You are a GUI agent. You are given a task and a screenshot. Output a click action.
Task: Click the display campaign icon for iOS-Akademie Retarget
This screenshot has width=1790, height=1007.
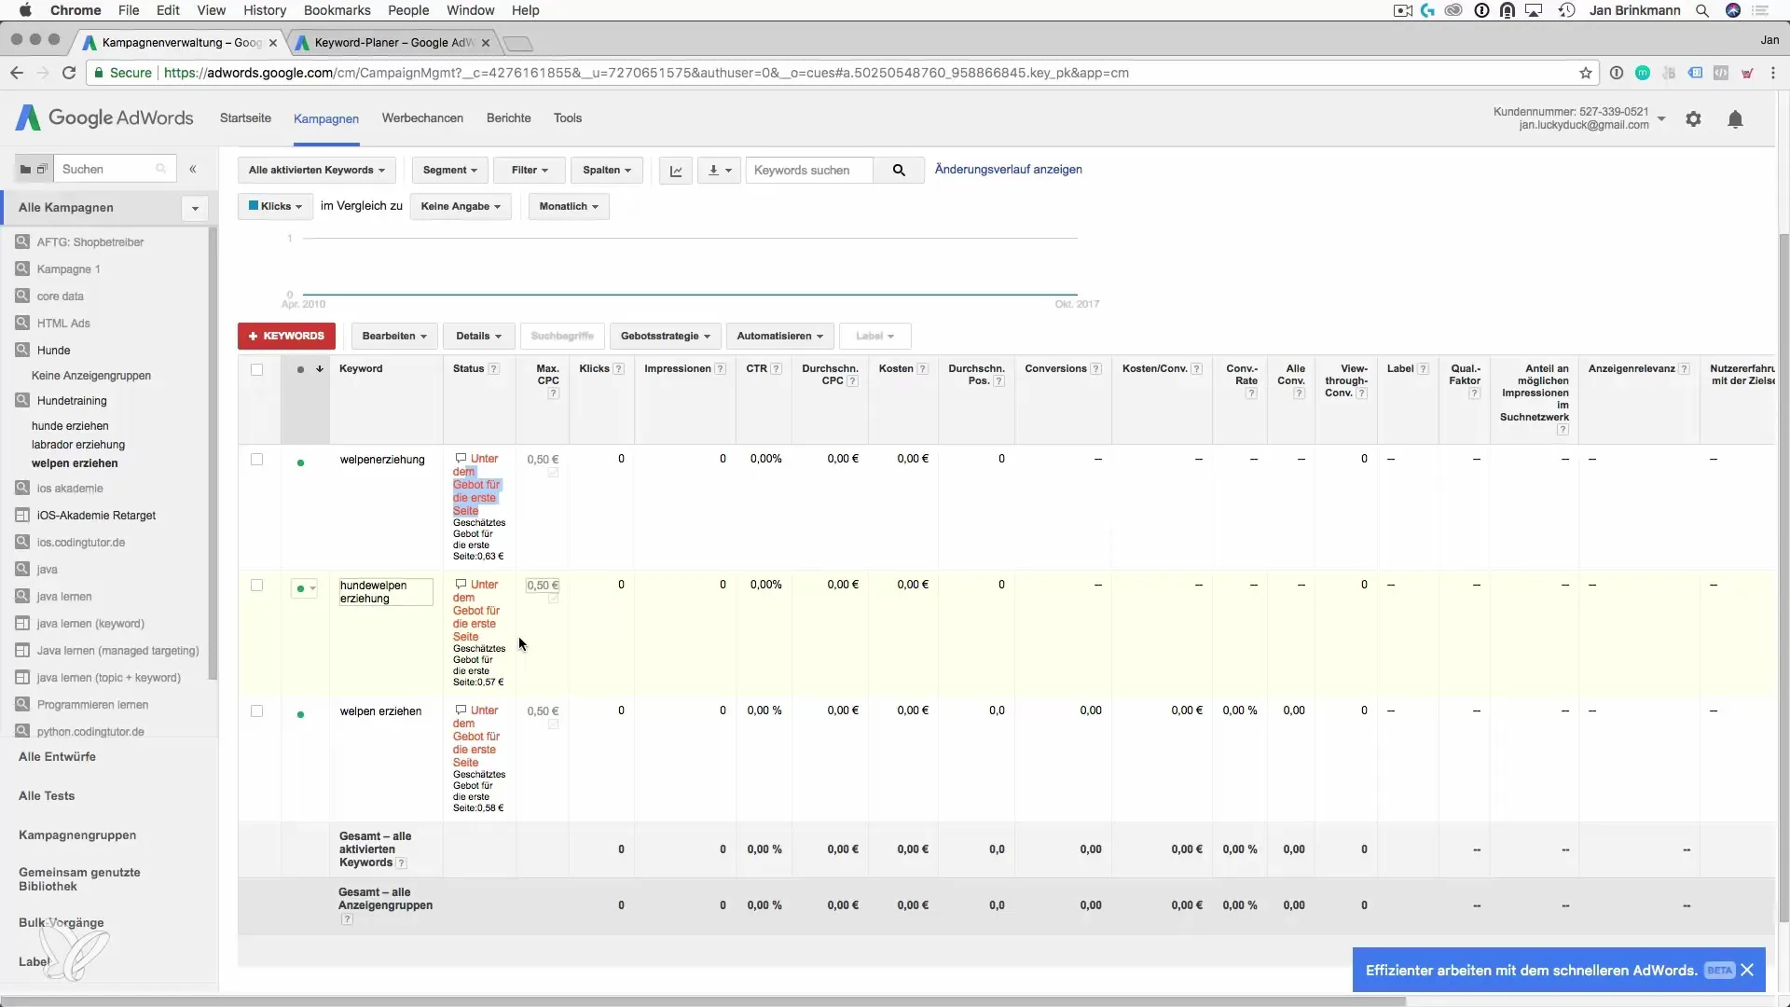[x=22, y=515]
